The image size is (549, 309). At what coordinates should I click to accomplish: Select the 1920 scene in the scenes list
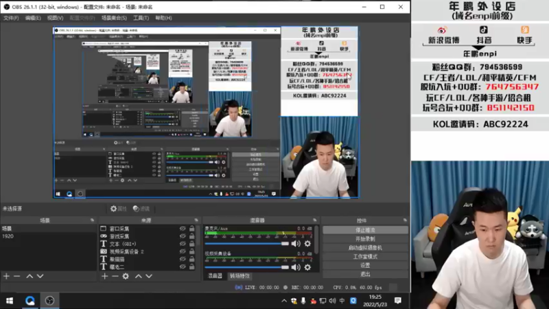[48, 236]
